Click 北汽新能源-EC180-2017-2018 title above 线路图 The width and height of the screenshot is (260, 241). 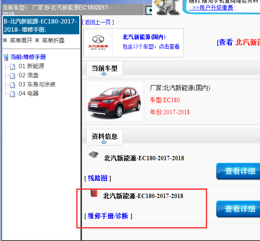coord(144,158)
